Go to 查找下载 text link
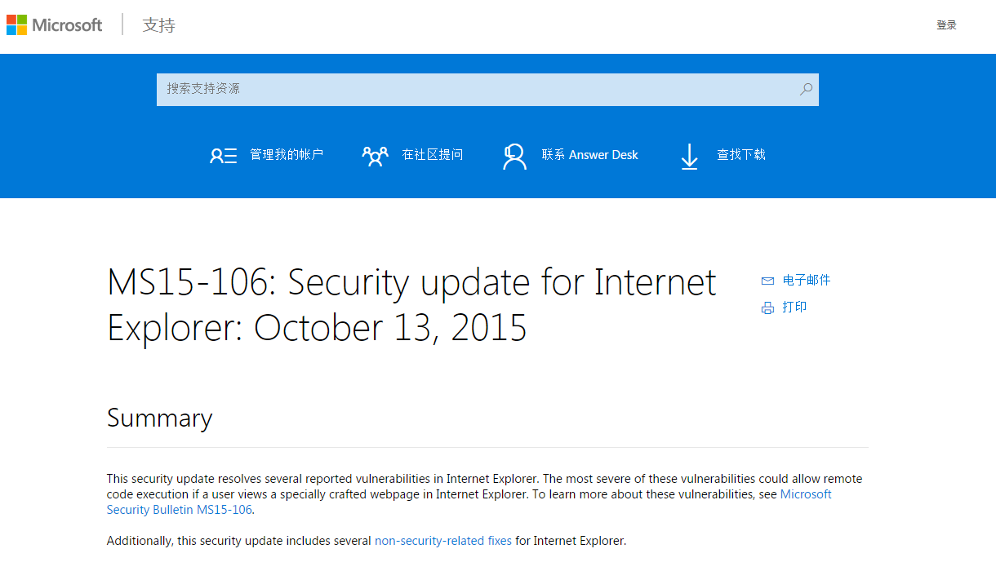 click(741, 154)
